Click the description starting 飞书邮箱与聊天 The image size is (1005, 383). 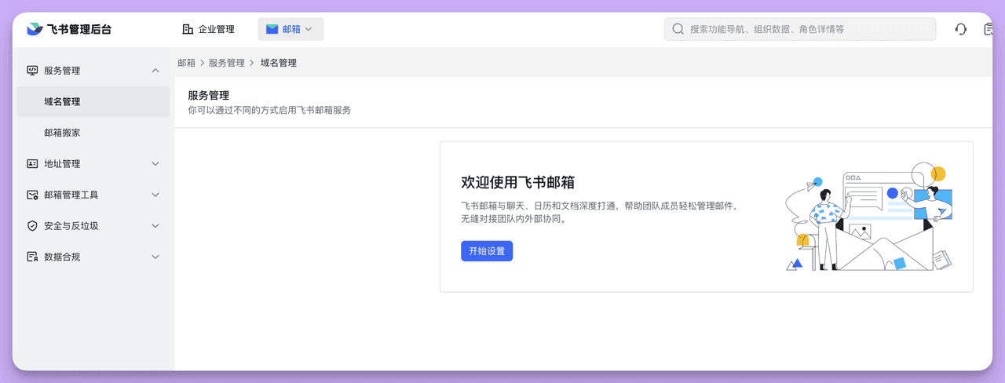(x=599, y=213)
